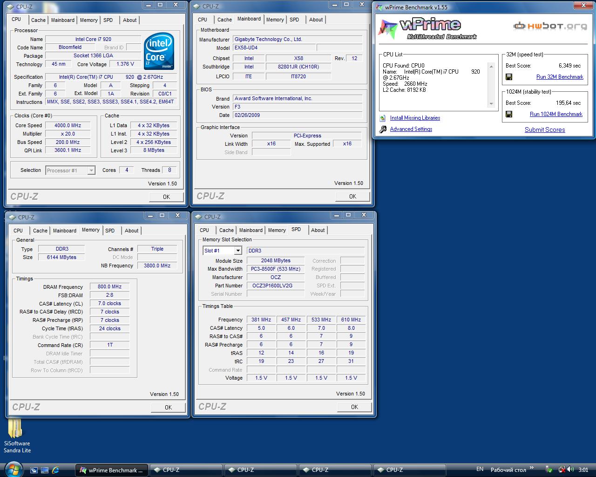Click the NB Frequency 3800.0 MHz value
The image size is (596, 477).
pos(157,266)
